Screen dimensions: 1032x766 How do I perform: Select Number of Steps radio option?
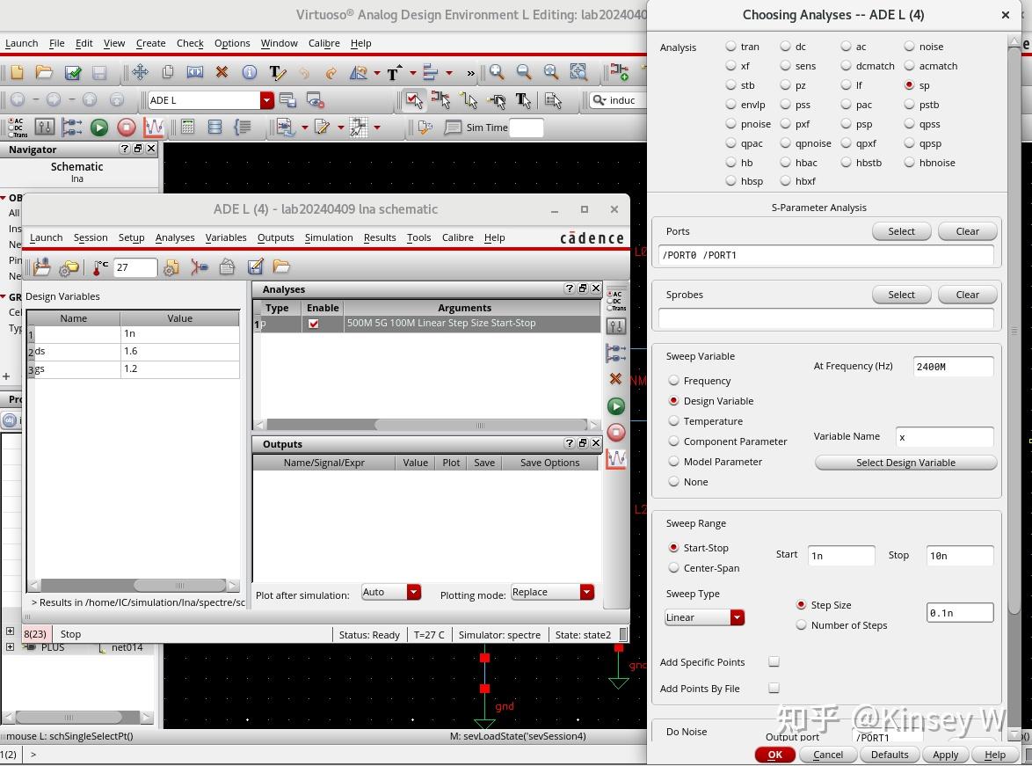point(801,625)
